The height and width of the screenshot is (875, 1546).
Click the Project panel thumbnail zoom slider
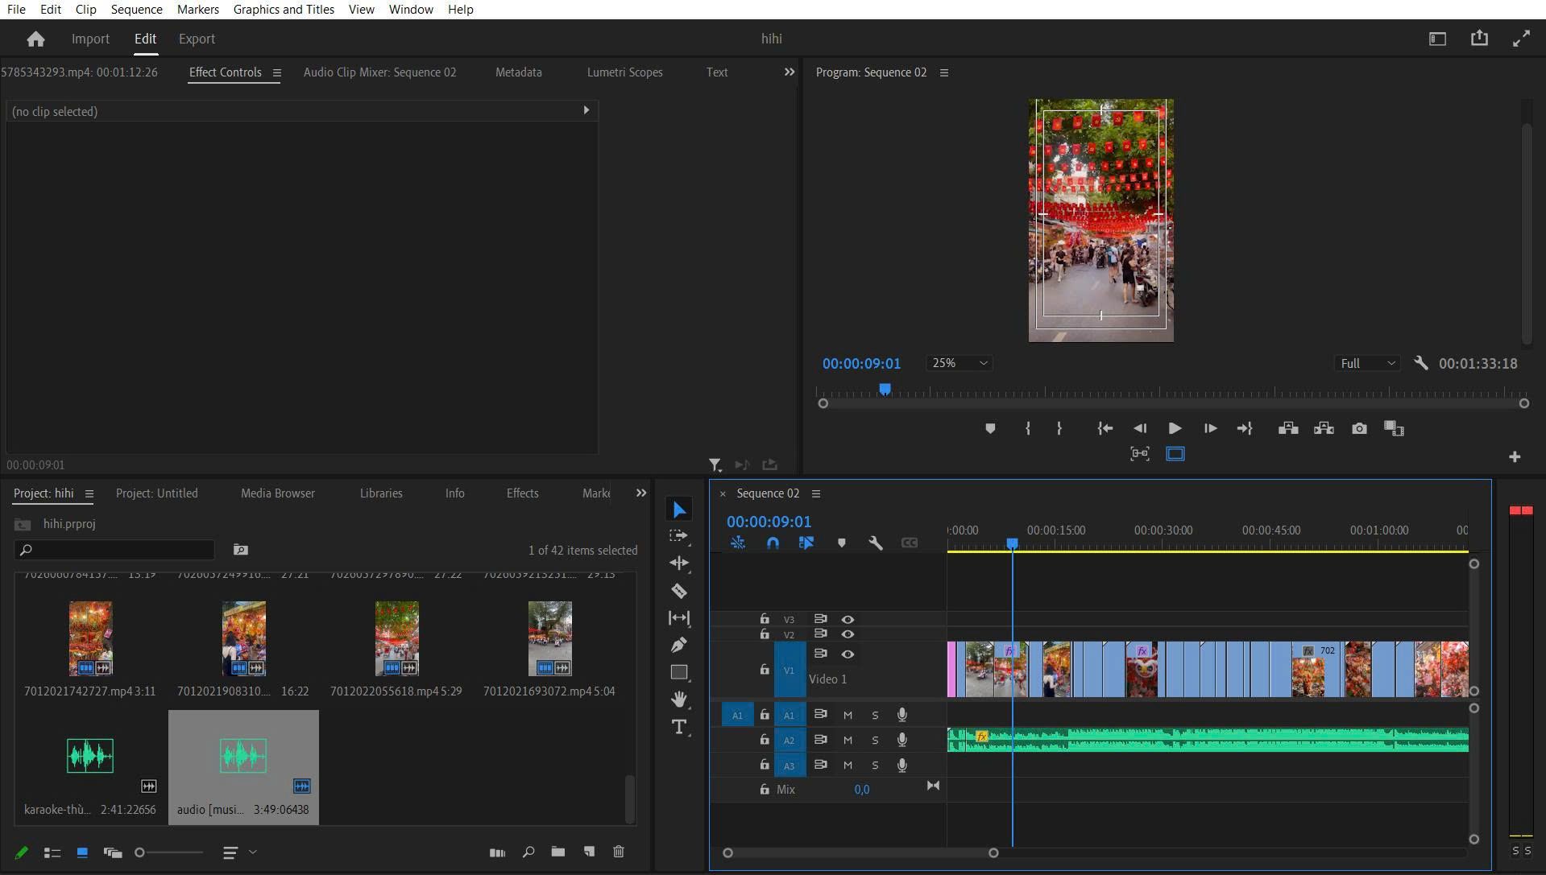(170, 852)
